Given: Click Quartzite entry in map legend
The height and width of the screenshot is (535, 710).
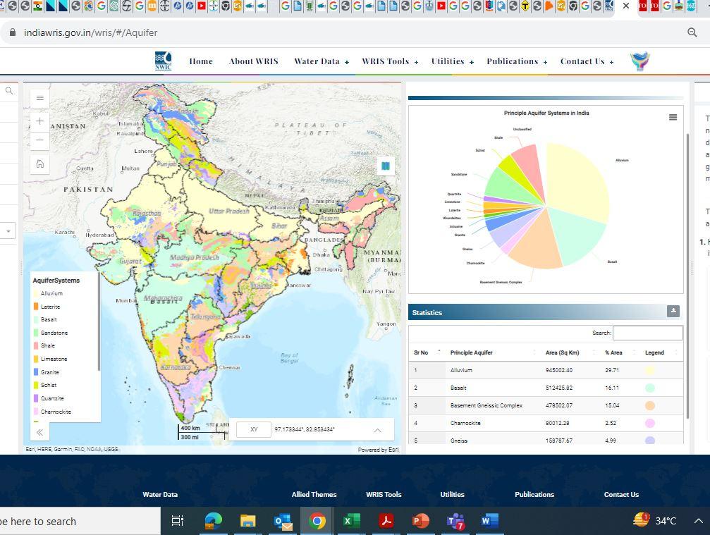Looking at the screenshot, I should pyautogui.click(x=49, y=398).
